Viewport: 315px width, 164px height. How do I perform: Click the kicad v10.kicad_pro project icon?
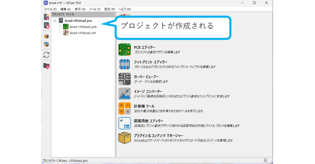(60, 20)
